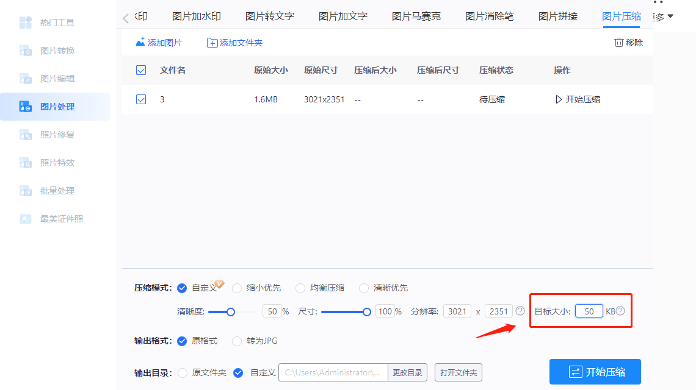Toggle the select-all checkbox in the header

[141, 70]
